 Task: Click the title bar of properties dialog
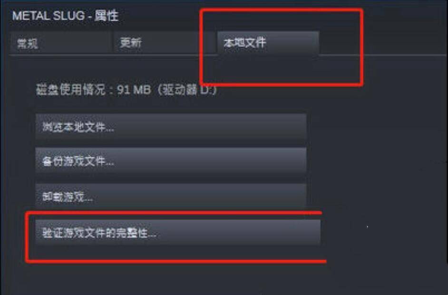coord(224,15)
